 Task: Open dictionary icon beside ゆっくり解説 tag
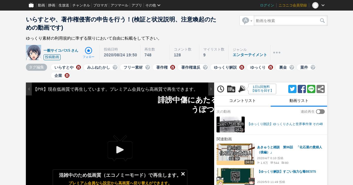click(242, 68)
